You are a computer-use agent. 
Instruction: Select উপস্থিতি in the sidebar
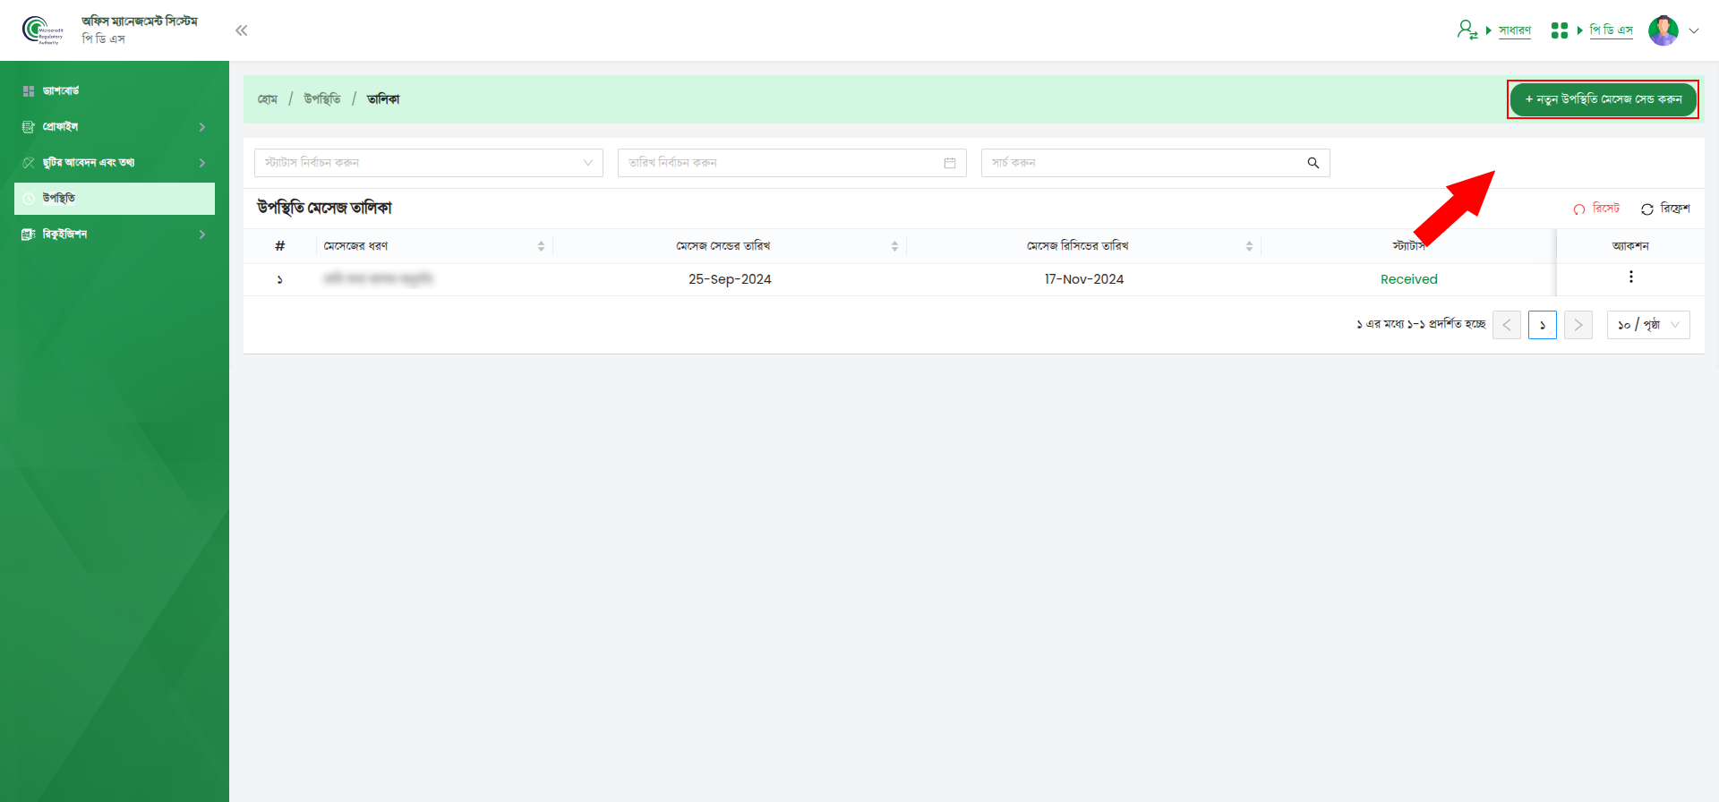(x=115, y=199)
